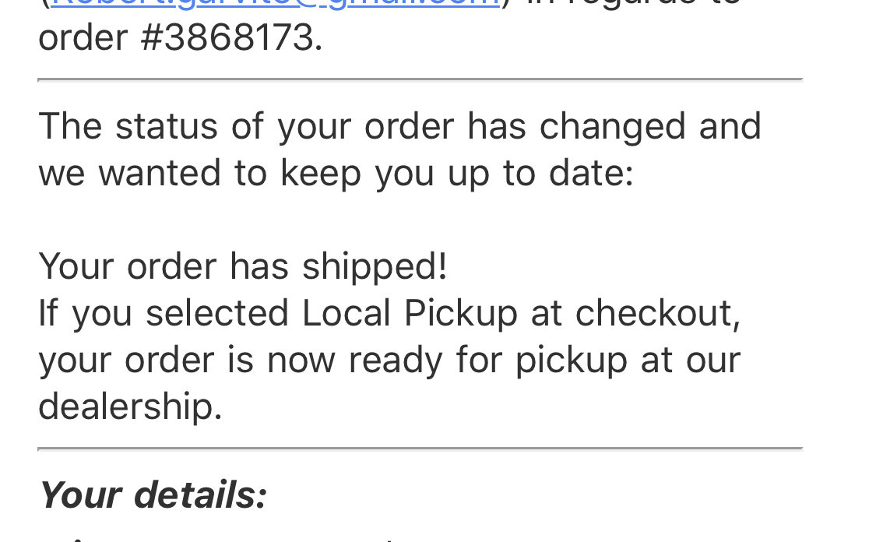Click the word 'dealership.'
The image size is (876, 542).
pyautogui.click(x=130, y=406)
